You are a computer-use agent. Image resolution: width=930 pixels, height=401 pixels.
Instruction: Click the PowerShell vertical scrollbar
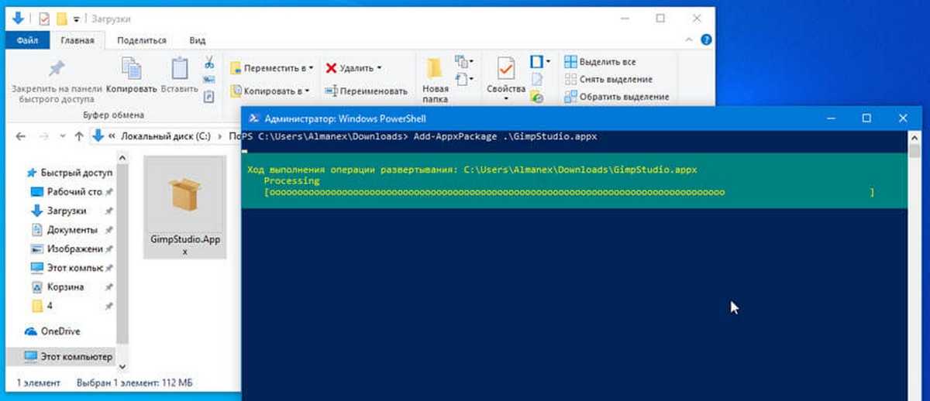[x=914, y=266]
